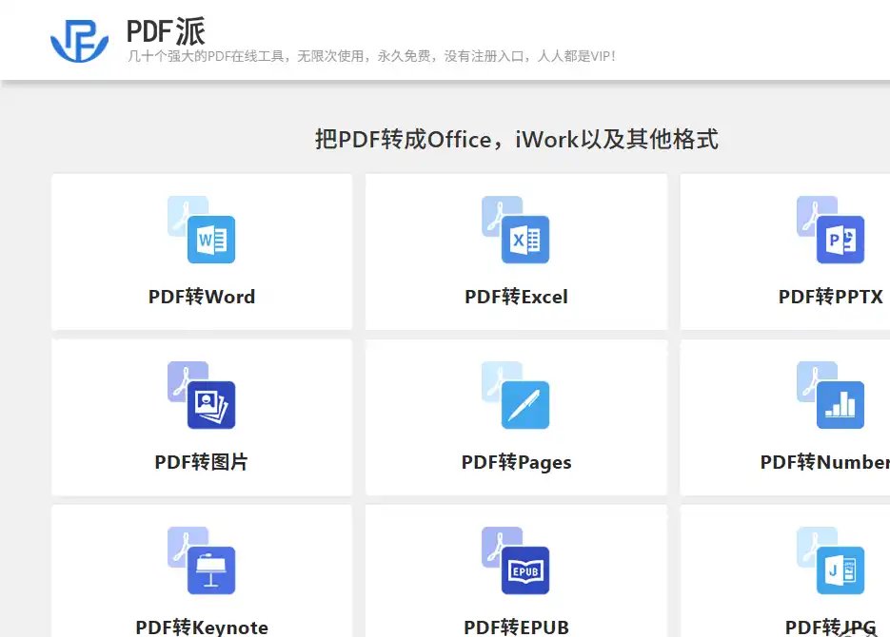Open the PDF转EPUB label

516,627
